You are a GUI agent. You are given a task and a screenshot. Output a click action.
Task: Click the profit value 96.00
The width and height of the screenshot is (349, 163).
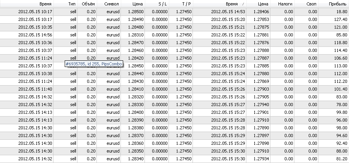coord(342,120)
